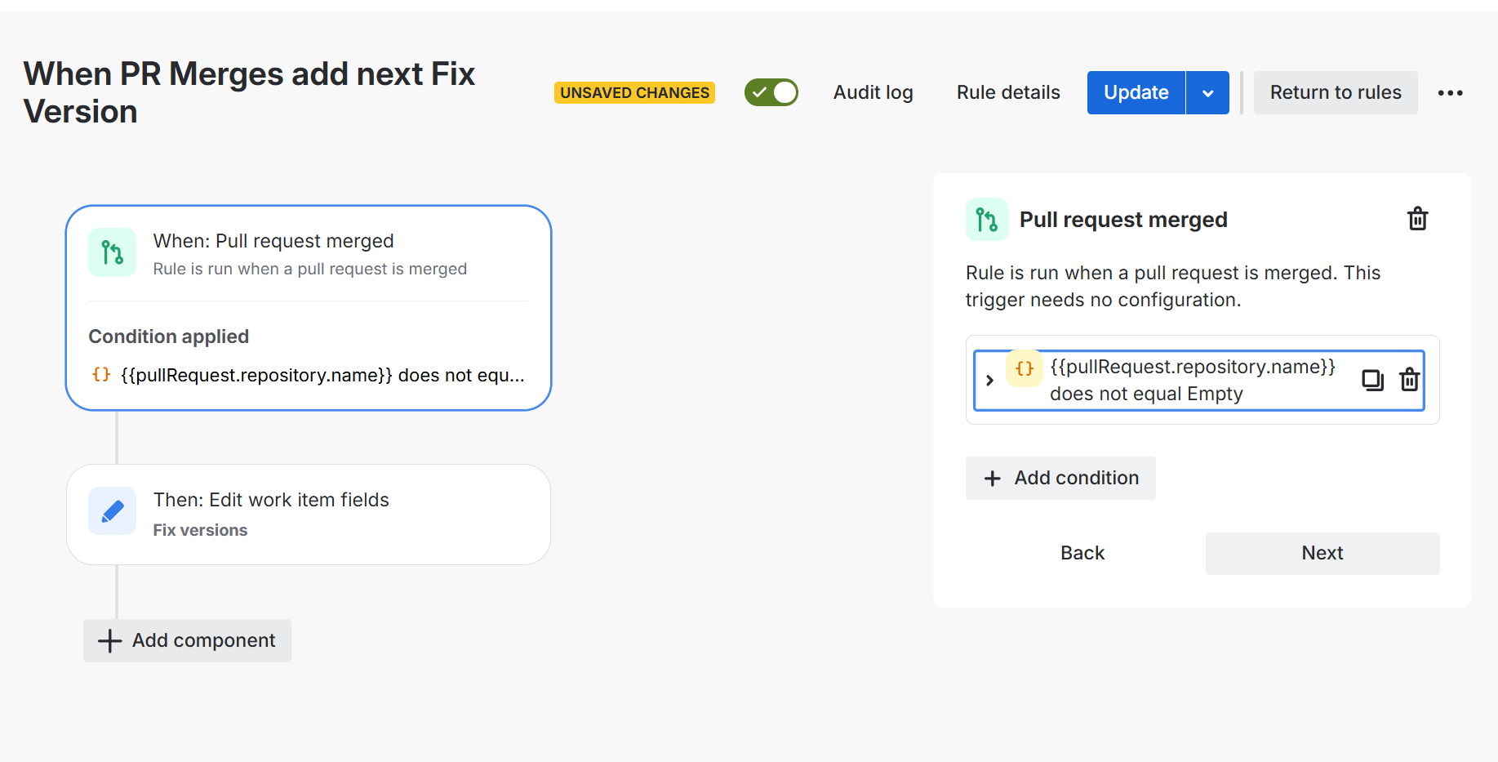Click the orange smart value braces icon in the condition row
Image resolution: width=1498 pixels, height=762 pixels.
tap(1024, 368)
